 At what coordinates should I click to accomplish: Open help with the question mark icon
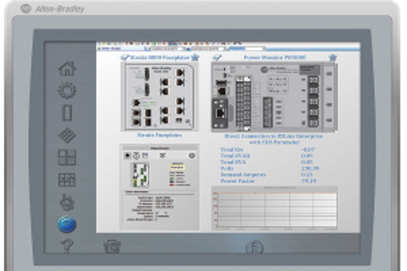tap(67, 246)
